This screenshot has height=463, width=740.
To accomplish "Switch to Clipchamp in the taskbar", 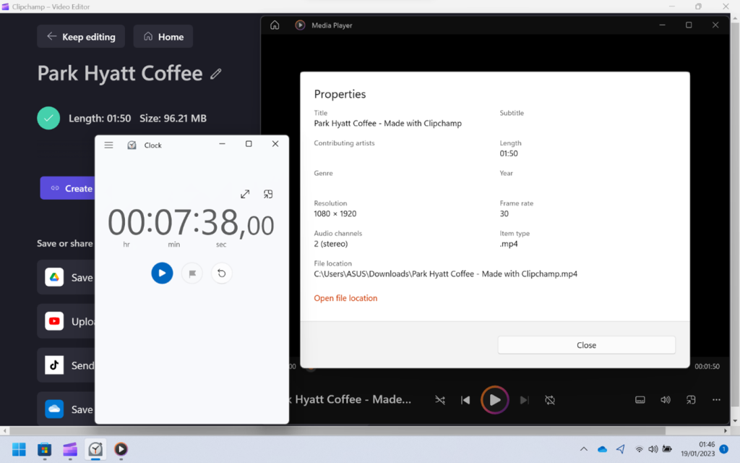I will point(70,449).
